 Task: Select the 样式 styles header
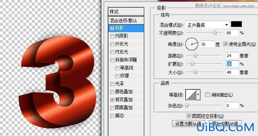(x=126, y=12)
